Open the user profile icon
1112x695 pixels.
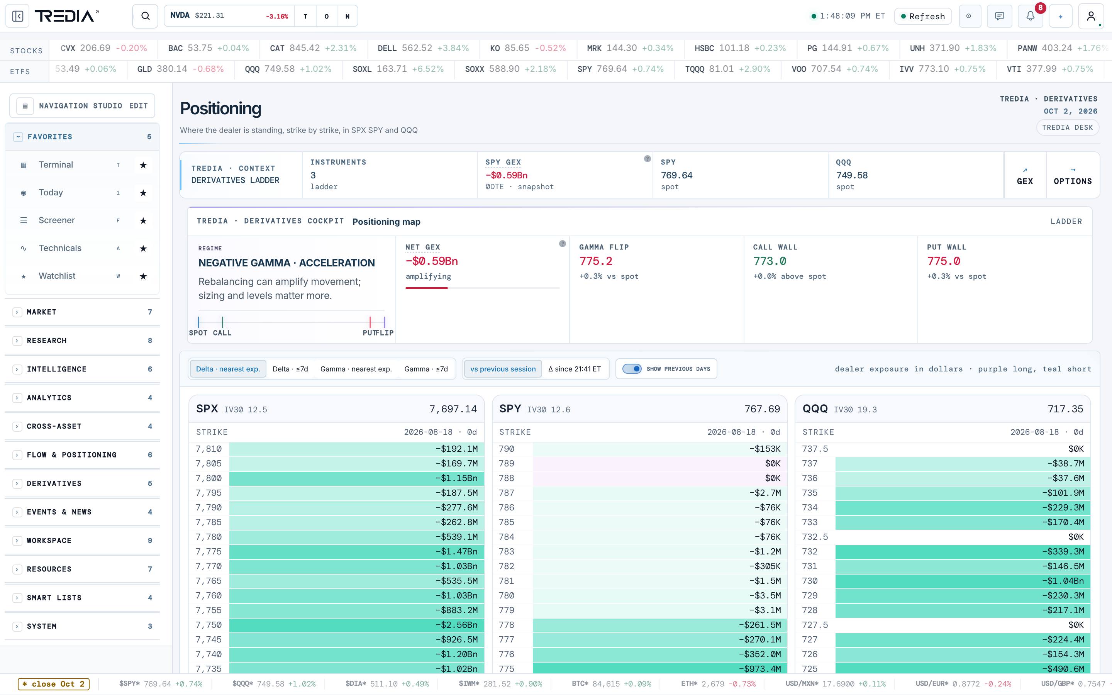click(x=1091, y=16)
